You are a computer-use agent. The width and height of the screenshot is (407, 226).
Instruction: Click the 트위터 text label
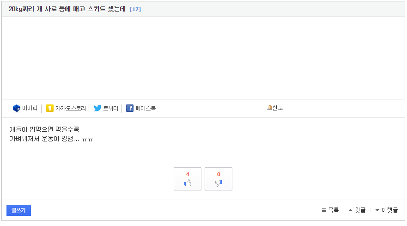111,108
